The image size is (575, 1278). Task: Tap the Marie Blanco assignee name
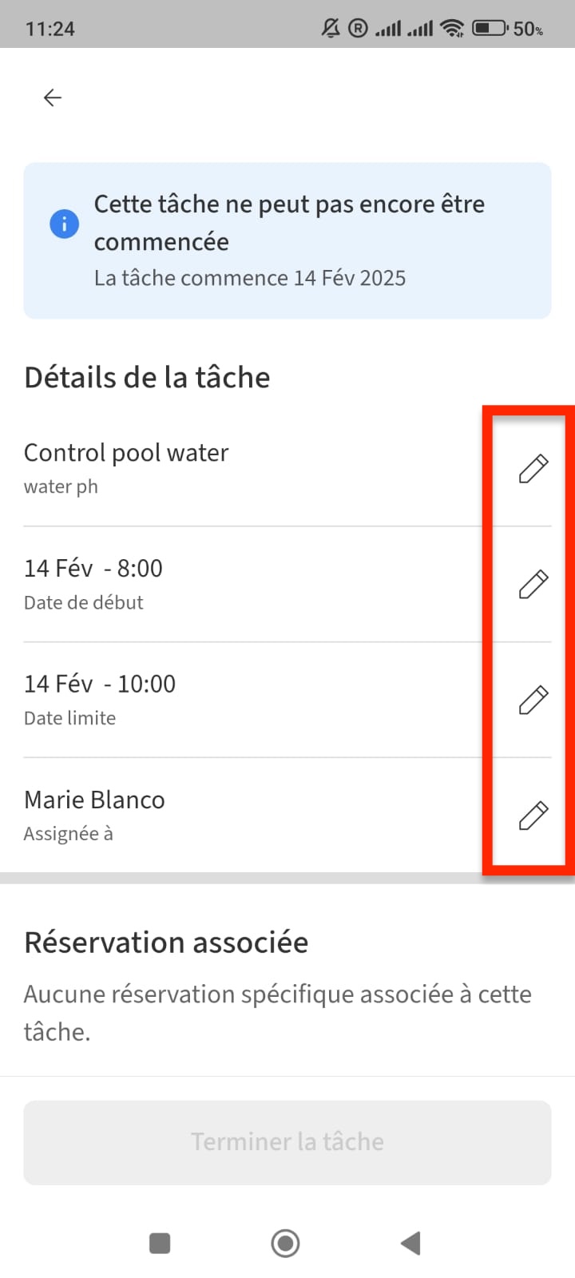coord(94,800)
